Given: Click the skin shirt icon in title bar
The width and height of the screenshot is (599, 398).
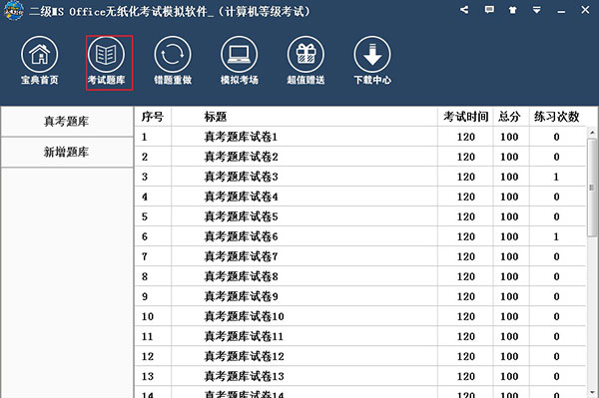Looking at the screenshot, I should pyautogui.click(x=513, y=10).
